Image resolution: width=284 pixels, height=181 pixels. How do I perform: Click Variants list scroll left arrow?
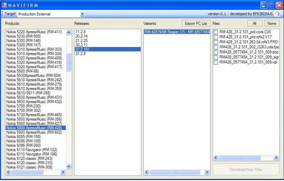tap(147, 172)
